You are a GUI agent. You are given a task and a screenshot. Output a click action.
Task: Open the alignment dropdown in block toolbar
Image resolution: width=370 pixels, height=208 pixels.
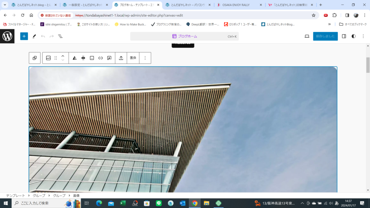point(83,58)
